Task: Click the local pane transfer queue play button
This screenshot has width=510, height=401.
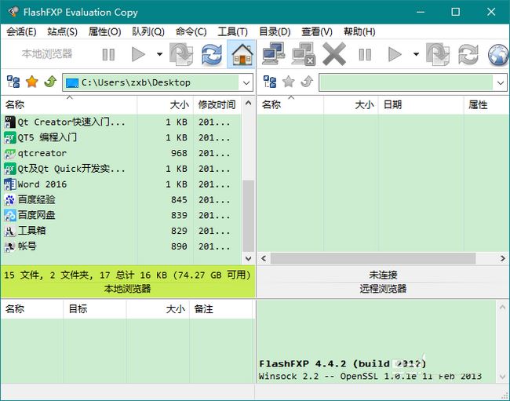Action: (138, 54)
